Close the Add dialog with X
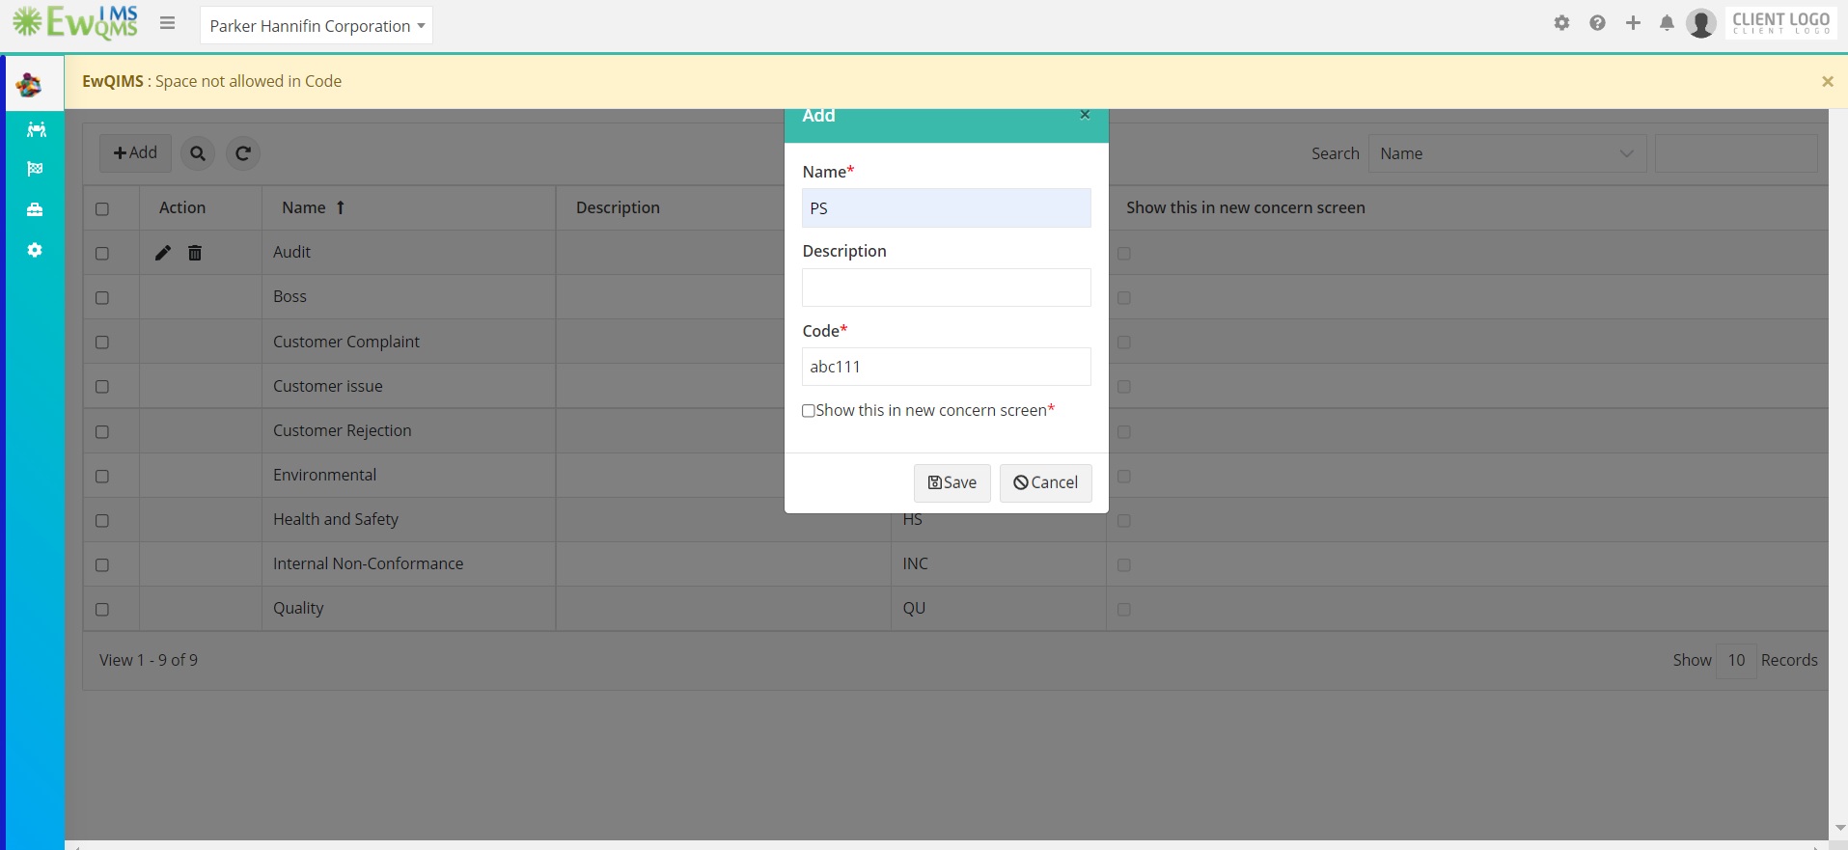This screenshot has width=1848, height=850. [x=1085, y=115]
